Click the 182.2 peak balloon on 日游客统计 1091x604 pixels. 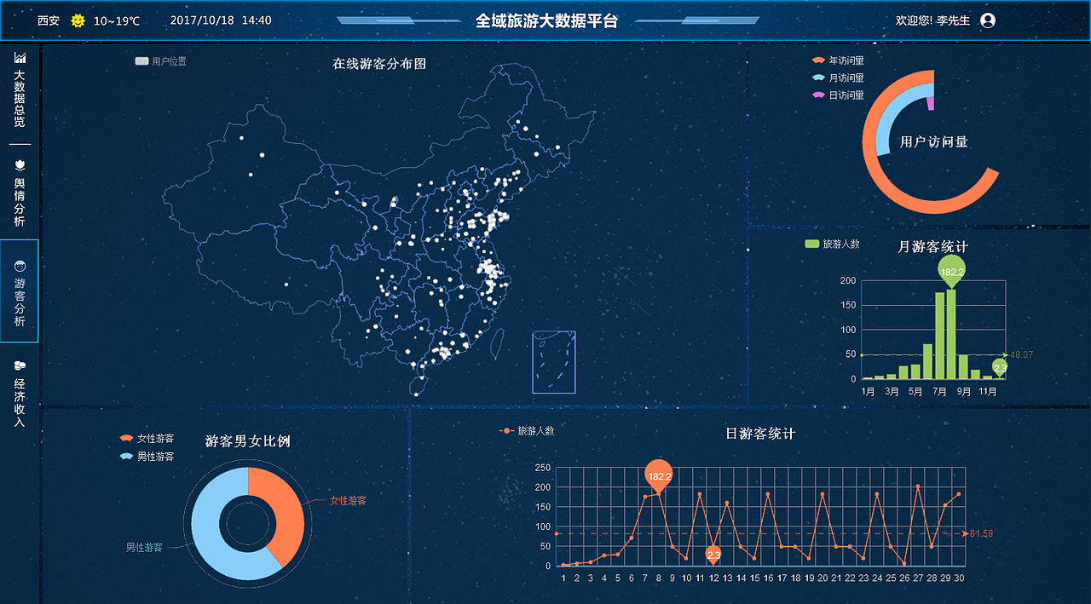tap(658, 476)
